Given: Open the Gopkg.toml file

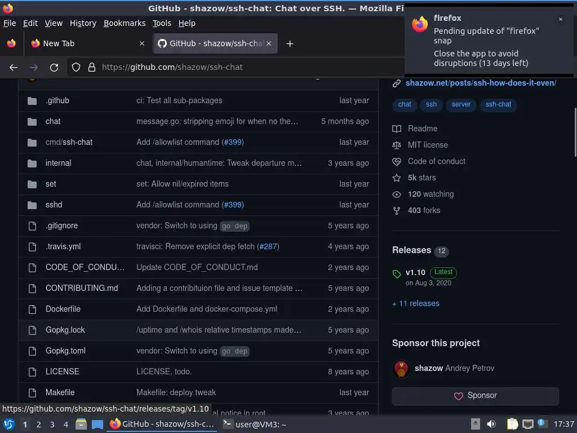Looking at the screenshot, I should [x=65, y=351].
